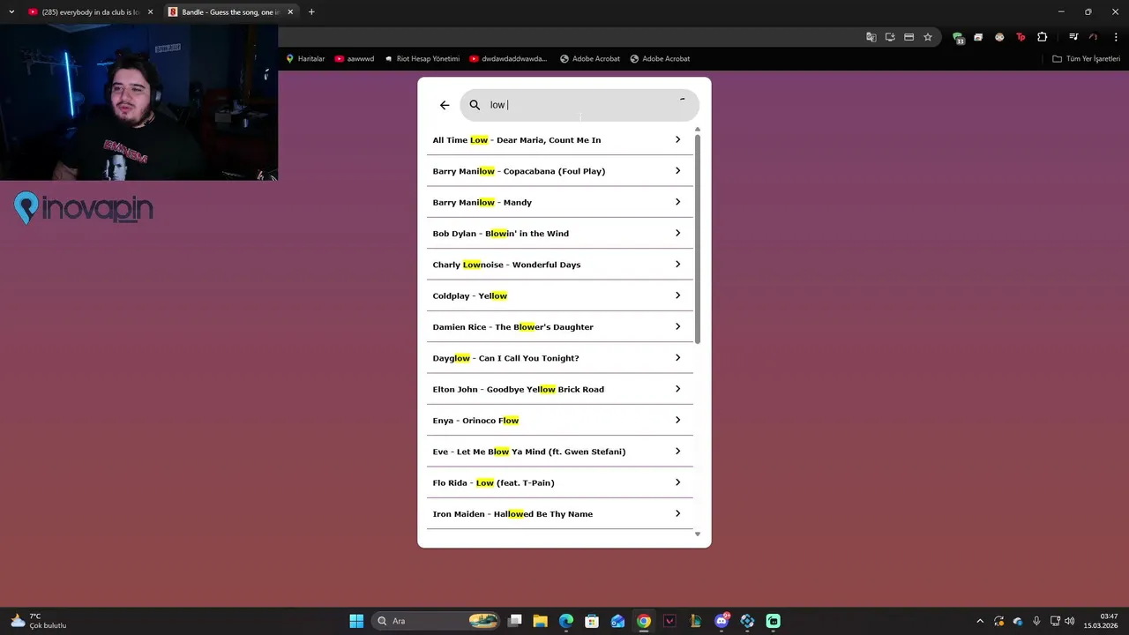Image resolution: width=1129 pixels, height=635 pixels.
Task: Close the Bandle browser tab
Action: 290,12
